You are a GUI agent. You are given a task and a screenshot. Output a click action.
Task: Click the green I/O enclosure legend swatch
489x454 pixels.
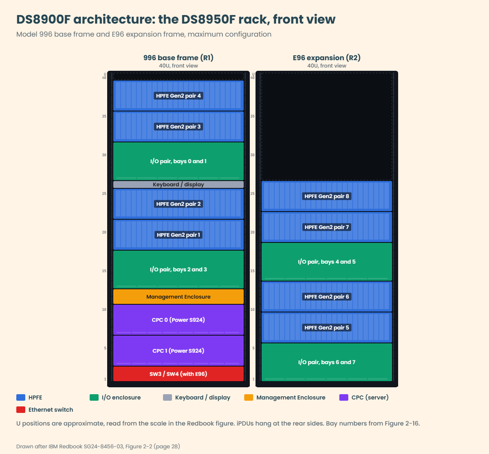point(94,397)
